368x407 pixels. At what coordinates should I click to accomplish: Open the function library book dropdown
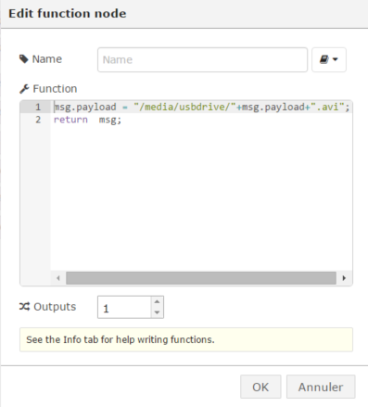click(329, 59)
